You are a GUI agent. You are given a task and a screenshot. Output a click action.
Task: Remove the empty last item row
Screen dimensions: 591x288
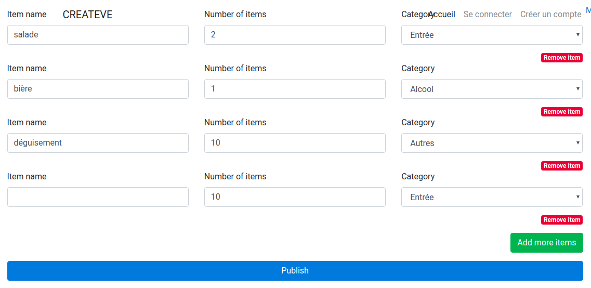pyautogui.click(x=561, y=220)
